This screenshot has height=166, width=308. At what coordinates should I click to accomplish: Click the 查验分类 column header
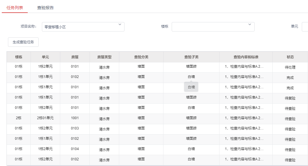click(141, 57)
